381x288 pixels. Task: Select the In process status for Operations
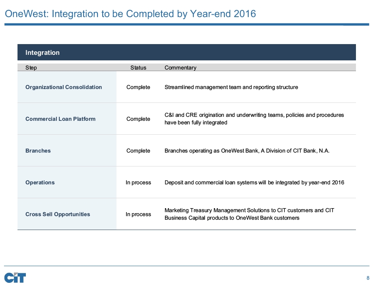(x=138, y=182)
